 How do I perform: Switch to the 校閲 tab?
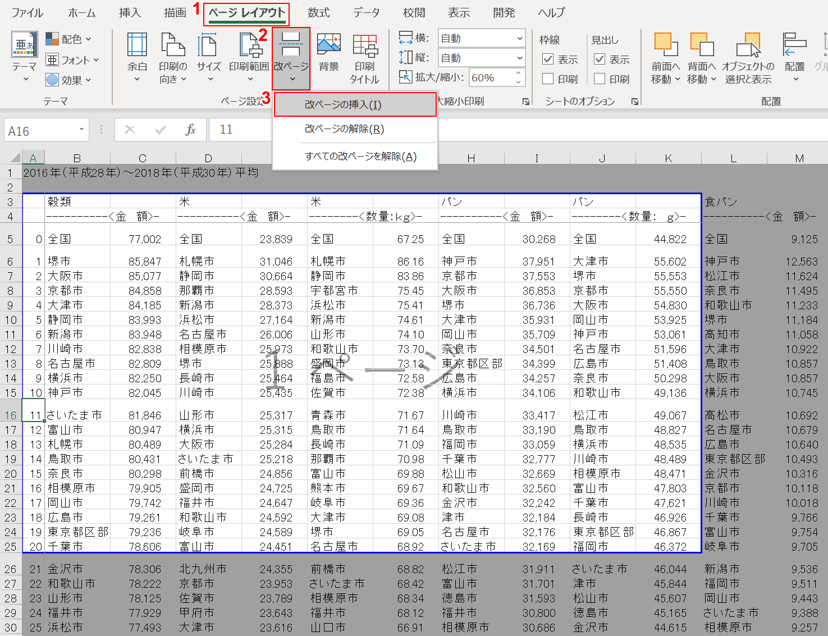coord(414,13)
